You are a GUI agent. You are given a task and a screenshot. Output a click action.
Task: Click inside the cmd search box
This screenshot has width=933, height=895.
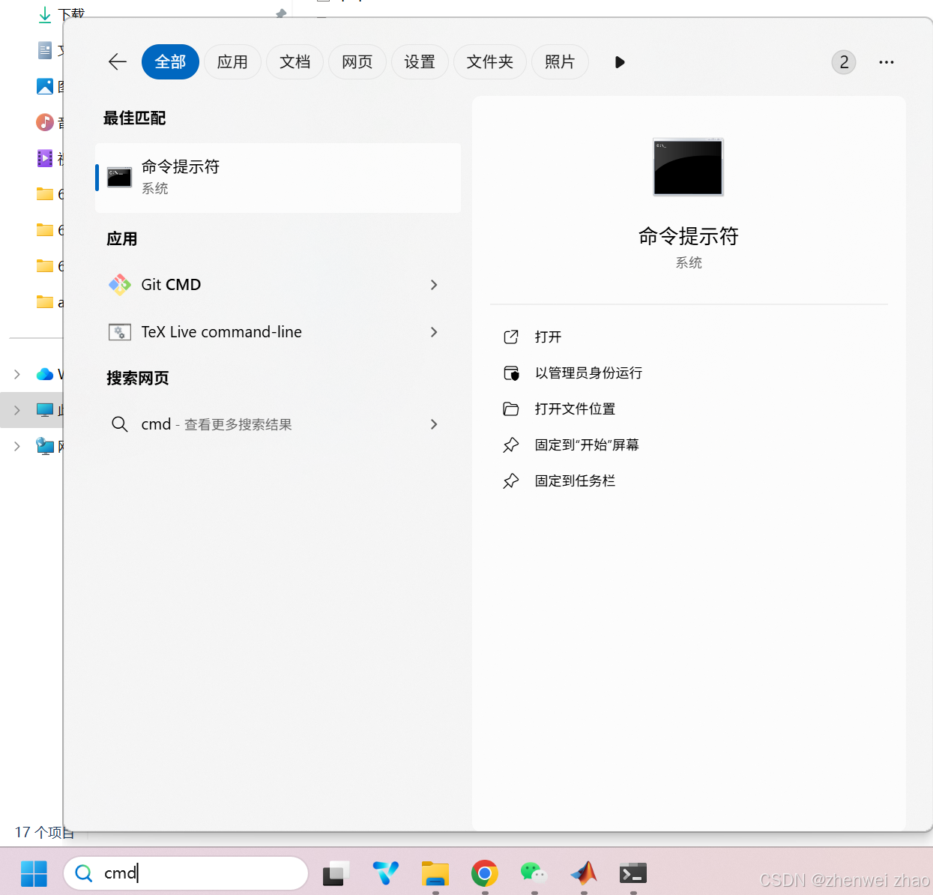click(187, 873)
